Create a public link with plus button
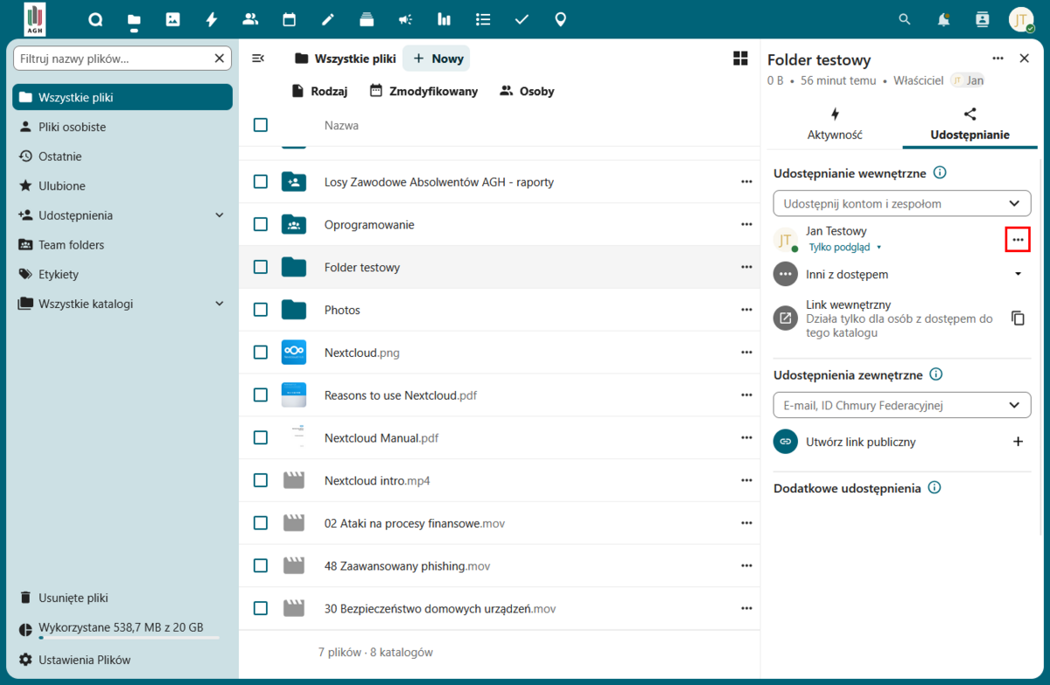This screenshot has width=1050, height=685. coord(1018,442)
